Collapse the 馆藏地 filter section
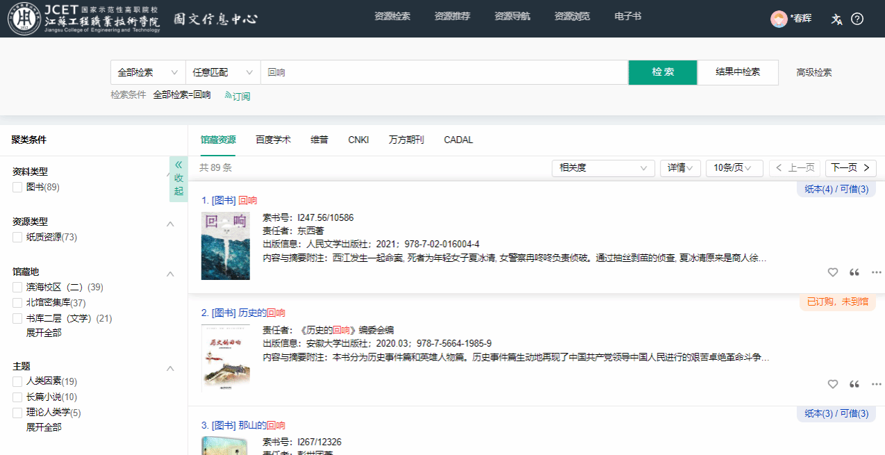Screen dimensions: 885x455 [x=170, y=274]
